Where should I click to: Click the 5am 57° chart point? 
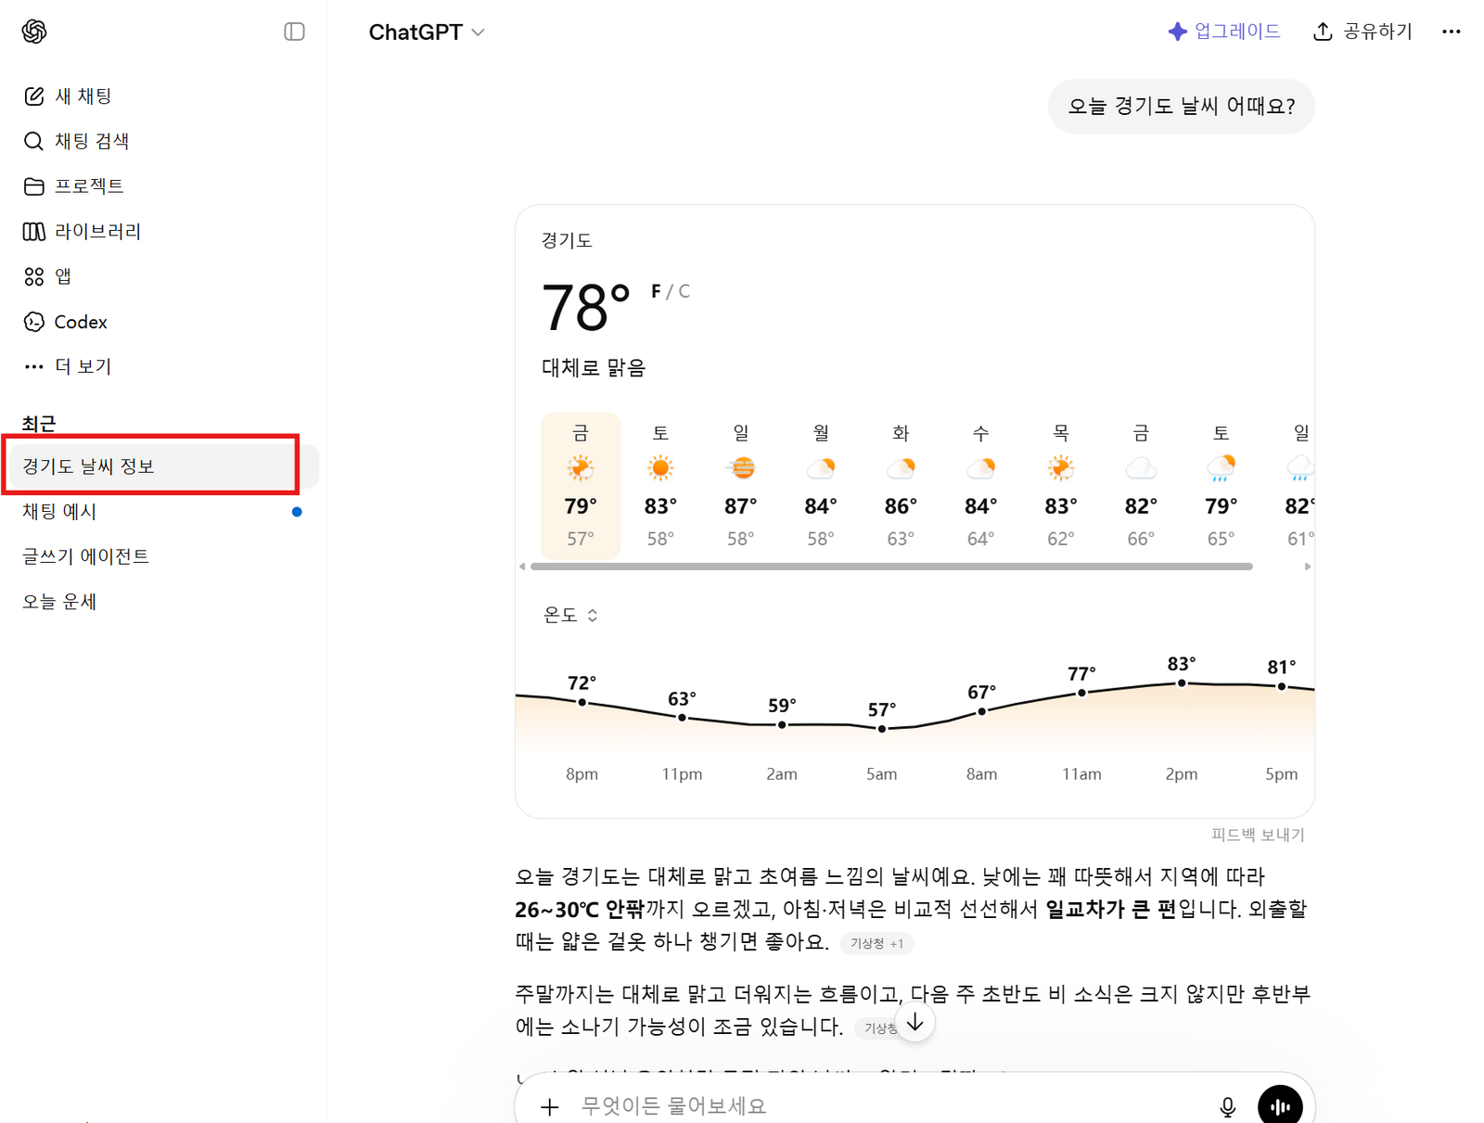[882, 729]
